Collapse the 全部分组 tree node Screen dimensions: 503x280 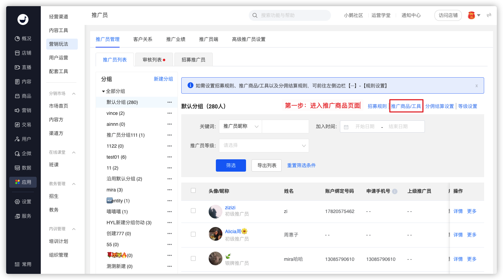tap(103, 91)
